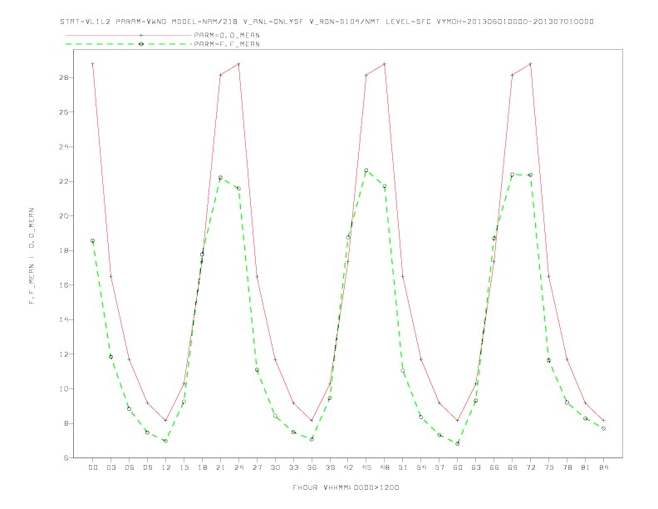Click the PARM=F.F_MEAN legend label

227,44
